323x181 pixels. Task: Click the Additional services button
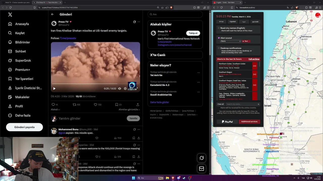[x=249, y=122]
